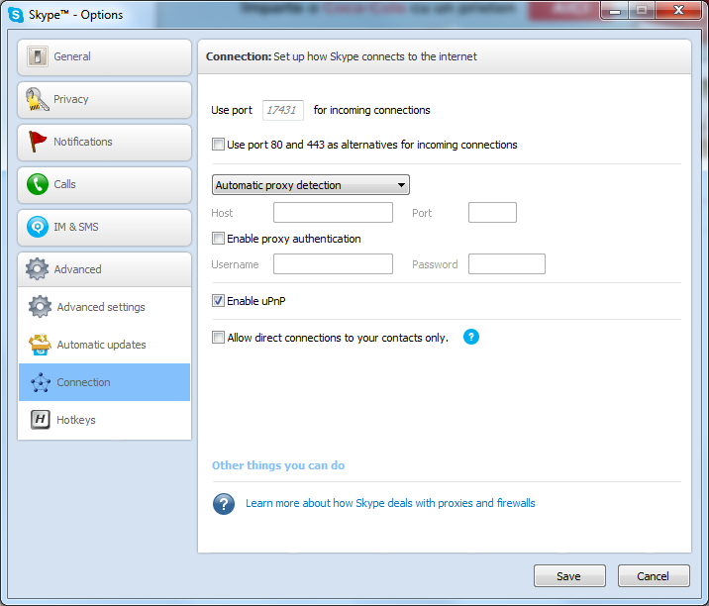709x606 pixels.
Task: Open the Automatic proxy detection dropdown
Action: 311,185
